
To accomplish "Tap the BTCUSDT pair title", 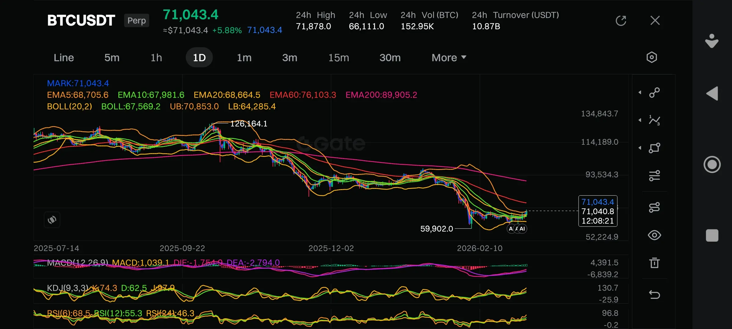I will click(81, 21).
